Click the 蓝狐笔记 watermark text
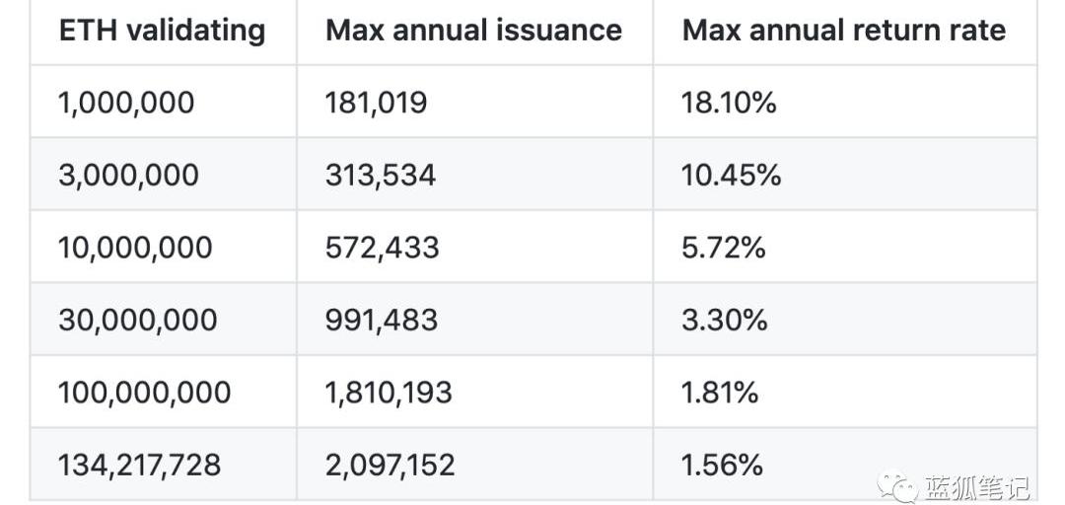1065x505 pixels. click(x=976, y=487)
